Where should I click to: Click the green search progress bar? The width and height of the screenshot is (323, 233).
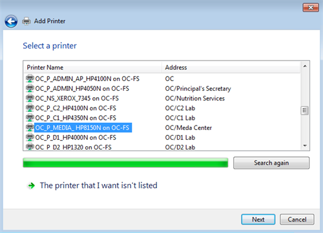tap(125, 163)
